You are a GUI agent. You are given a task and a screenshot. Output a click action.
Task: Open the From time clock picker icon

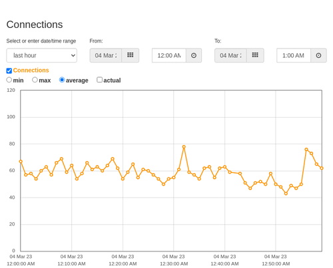(194, 55)
